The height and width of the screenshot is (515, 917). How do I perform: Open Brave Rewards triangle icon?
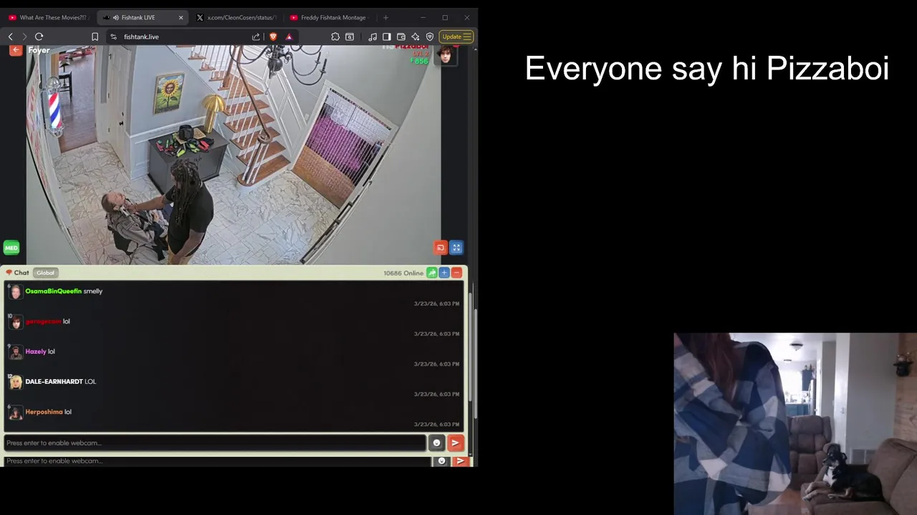point(289,36)
